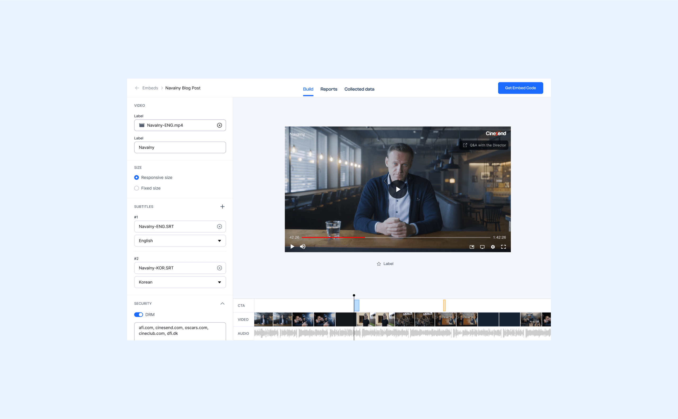
Task: Click the CTA track label
Action: pos(241,305)
